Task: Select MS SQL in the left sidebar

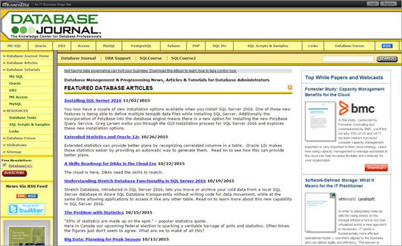Action: point(16,77)
